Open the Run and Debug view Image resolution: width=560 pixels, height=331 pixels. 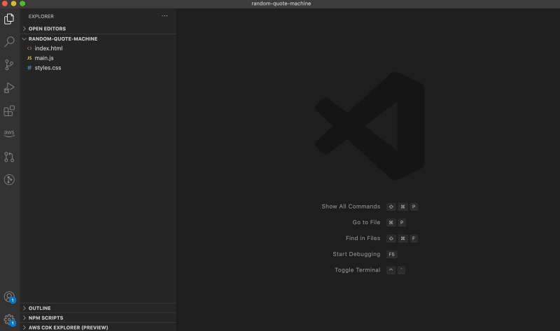click(x=9, y=88)
